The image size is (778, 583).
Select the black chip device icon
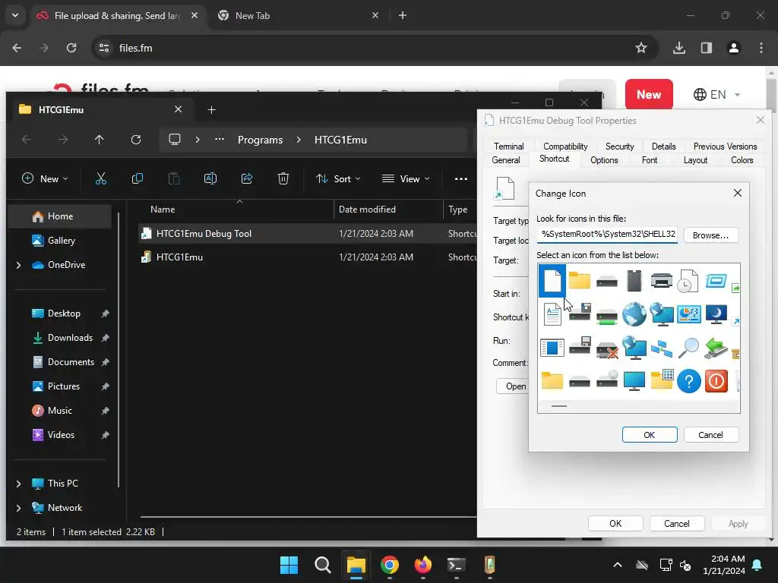click(634, 281)
